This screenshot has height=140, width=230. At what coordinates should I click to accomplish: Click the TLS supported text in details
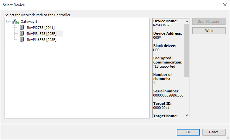[164, 66]
